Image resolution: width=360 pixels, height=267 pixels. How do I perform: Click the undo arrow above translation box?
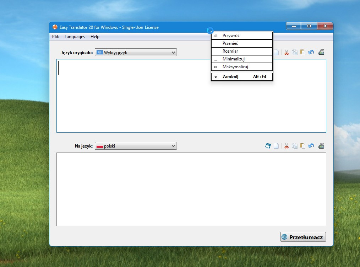pyautogui.click(x=311, y=146)
